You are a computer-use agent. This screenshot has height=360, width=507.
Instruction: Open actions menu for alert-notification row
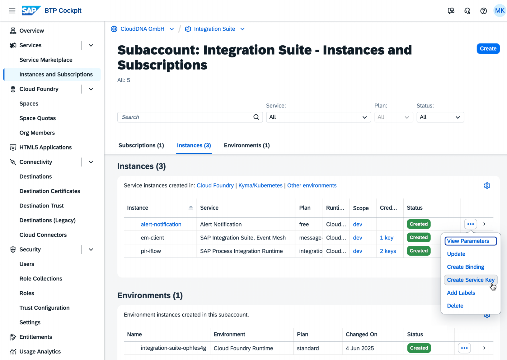471,224
